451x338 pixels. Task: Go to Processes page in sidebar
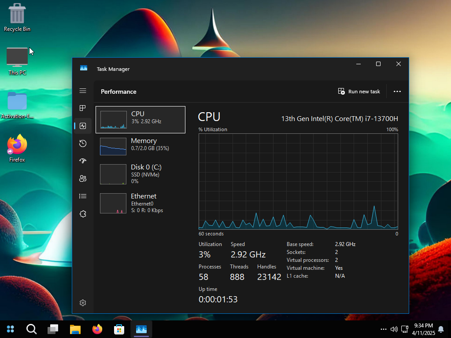click(83, 108)
